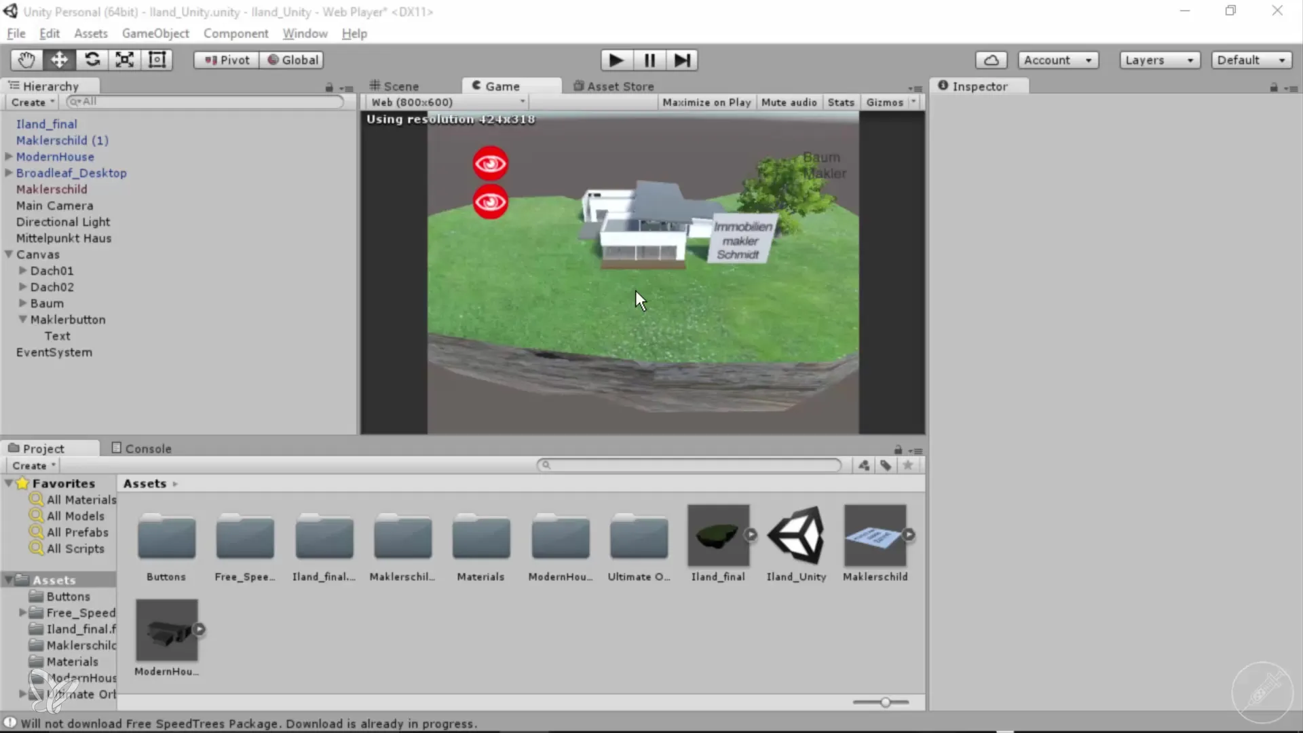Expand the Iland_final asset preview arrow
The height and width of the screenshot is (733, 1303).
751,535
